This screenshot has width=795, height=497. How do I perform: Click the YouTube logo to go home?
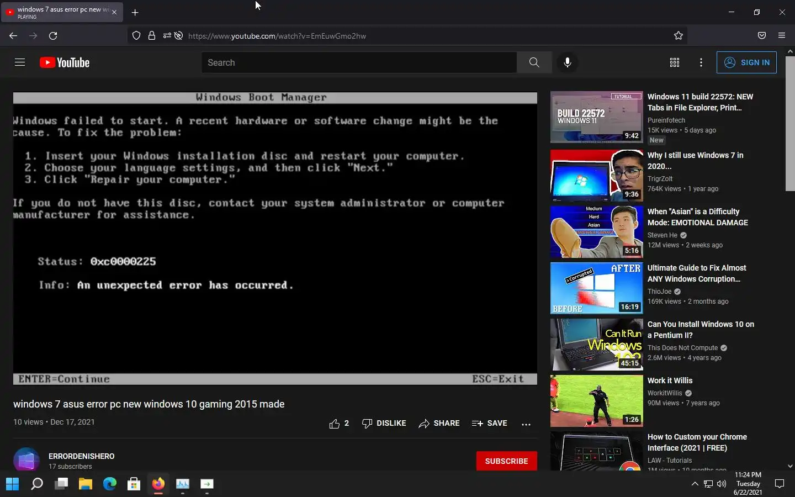coord(65,62)
